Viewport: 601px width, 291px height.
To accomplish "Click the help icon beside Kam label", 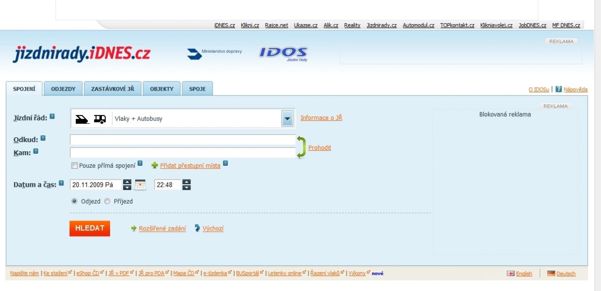I will [35, 151].
